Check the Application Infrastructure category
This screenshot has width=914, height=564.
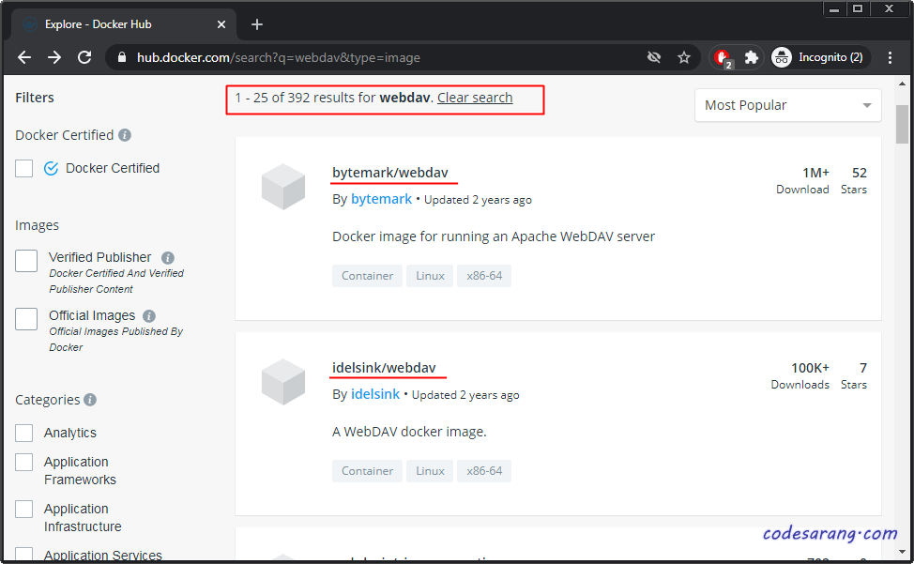23,509
